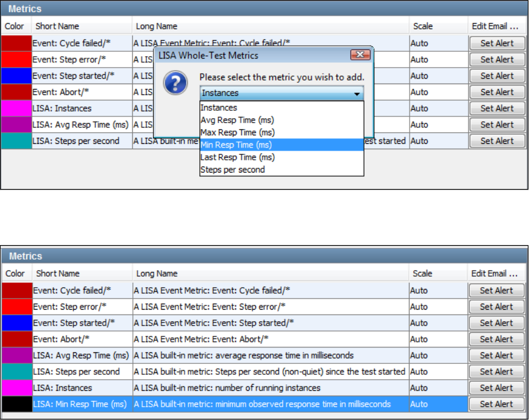Set Alert for LISA: Steps per second in top panel
The height and width of the screenshot is (420, 529).
[497, 141]
